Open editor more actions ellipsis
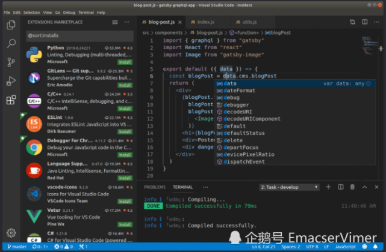 tap(376, 22)
